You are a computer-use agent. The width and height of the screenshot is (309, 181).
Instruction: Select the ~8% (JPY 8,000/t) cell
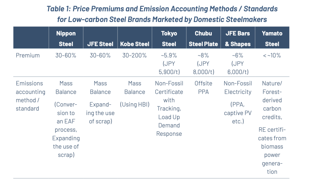(203, 64)
